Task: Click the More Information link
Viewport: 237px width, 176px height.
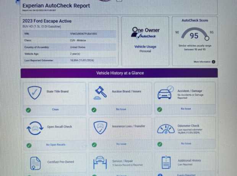Action: [202, 62]
